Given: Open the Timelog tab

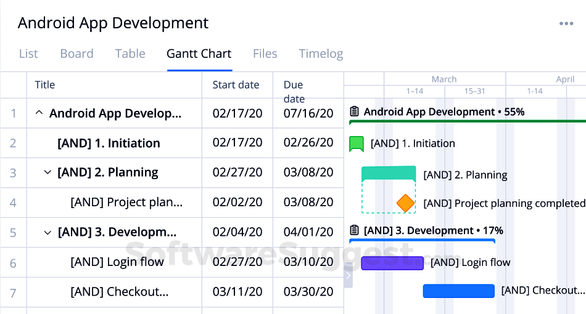Looking at the screenshot, I should (x=321, y=54).
